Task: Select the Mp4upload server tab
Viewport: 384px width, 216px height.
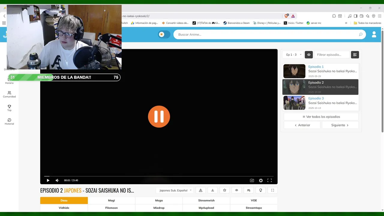Action: tap(206, 208)
